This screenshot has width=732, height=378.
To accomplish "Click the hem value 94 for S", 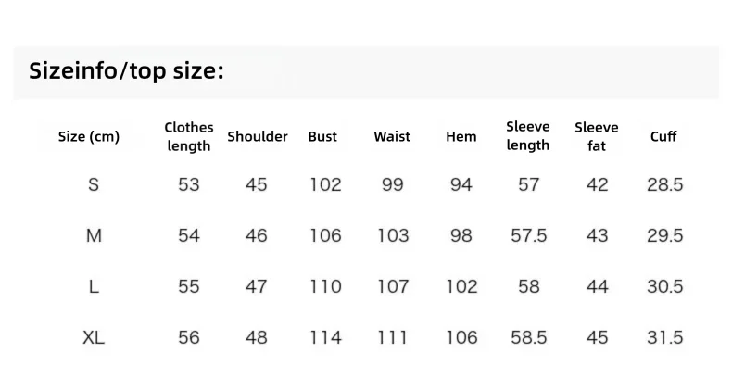I will click(461, 184).
